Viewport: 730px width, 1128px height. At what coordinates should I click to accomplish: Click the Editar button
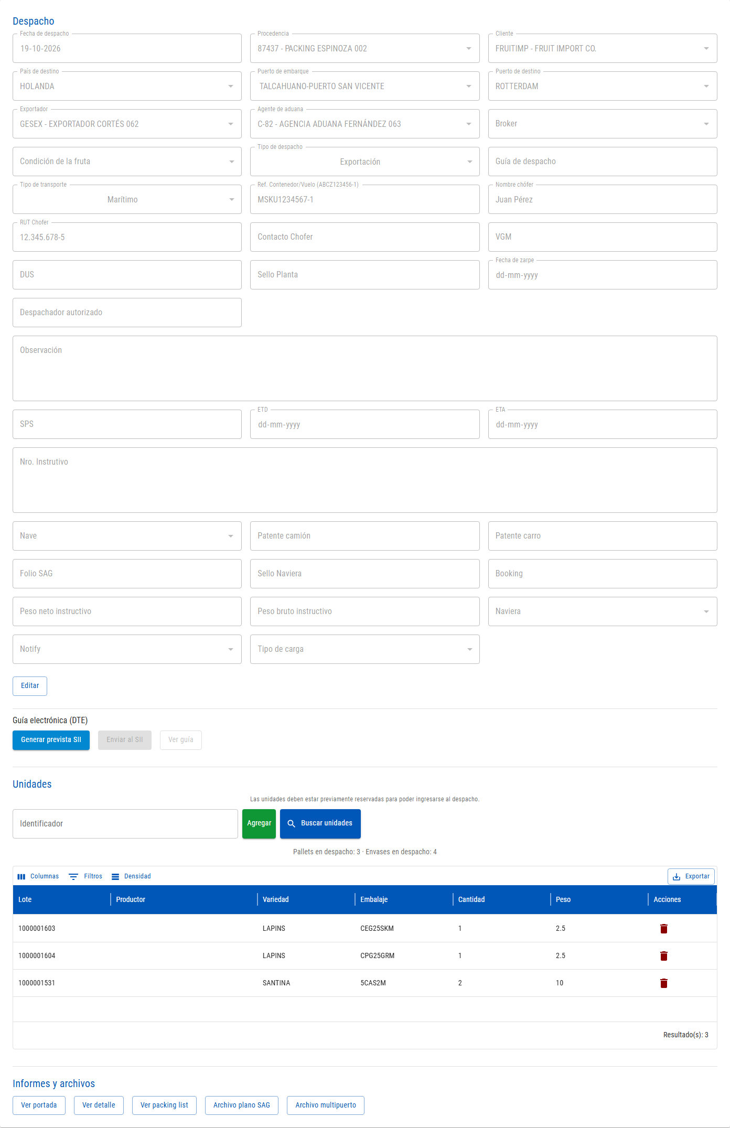pyautogui.click(x=30, y=686)
